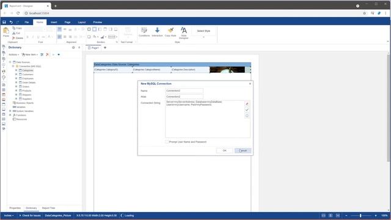Tick Prompt User Name and Password checkbox
This screenshot has width=391, height=220.
[167, 142]
